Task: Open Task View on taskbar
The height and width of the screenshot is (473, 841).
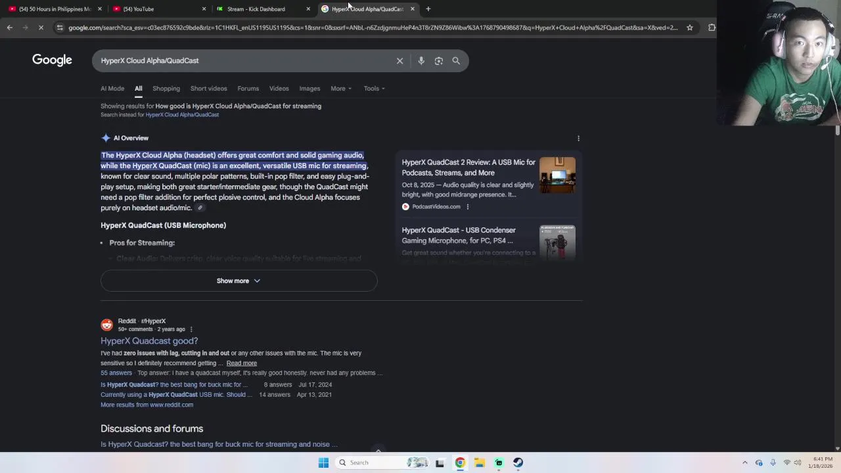Action: (x=440, y=462)
